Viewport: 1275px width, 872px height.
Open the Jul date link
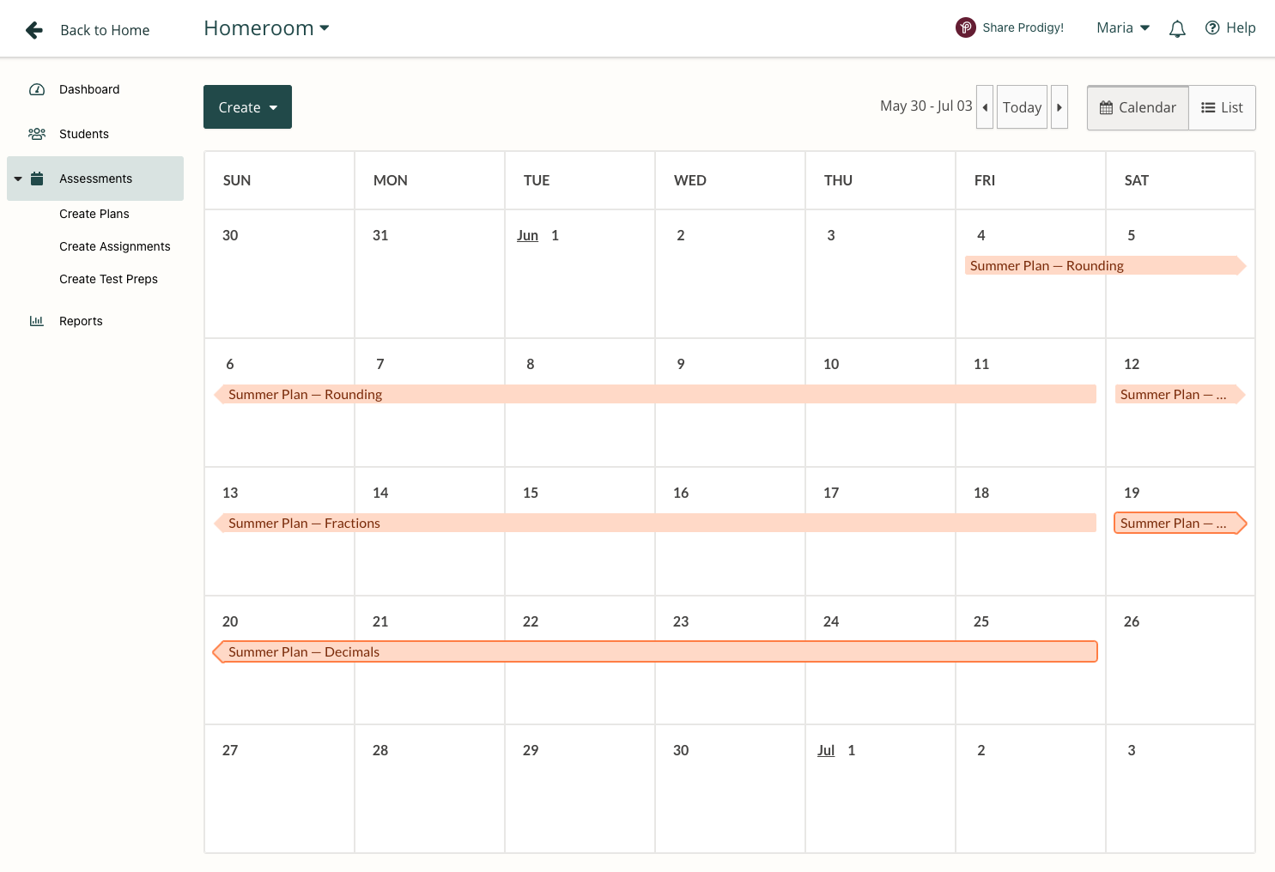pos(825,749)
